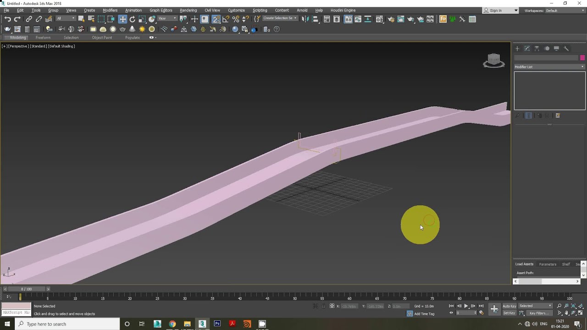The width and height of the screenshot is (587, 330).
Task: Click the yellow sun light icon
Action: (142, 29)
